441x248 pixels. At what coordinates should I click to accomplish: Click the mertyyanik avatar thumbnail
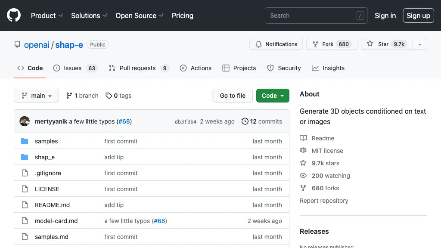point(25,121)
